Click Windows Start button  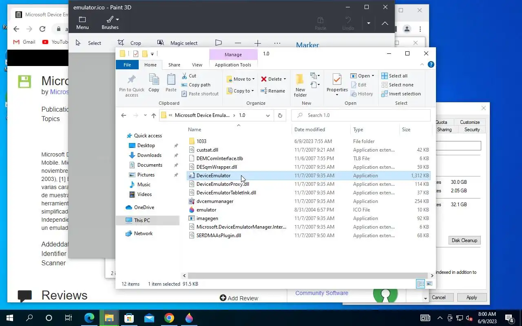point(9,318)
